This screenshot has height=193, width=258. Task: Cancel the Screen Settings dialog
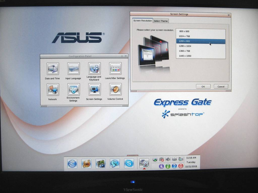pos(221,87)
